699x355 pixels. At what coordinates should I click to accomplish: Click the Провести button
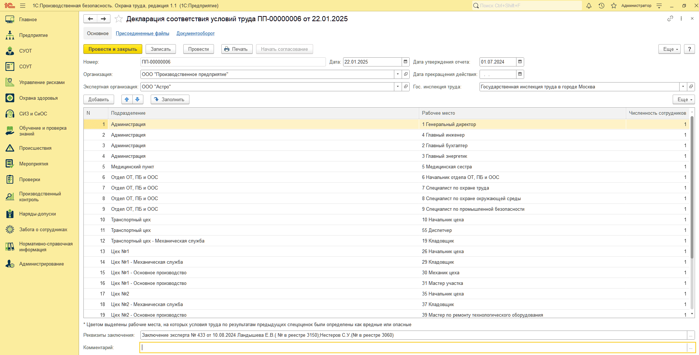pos(199,49)
